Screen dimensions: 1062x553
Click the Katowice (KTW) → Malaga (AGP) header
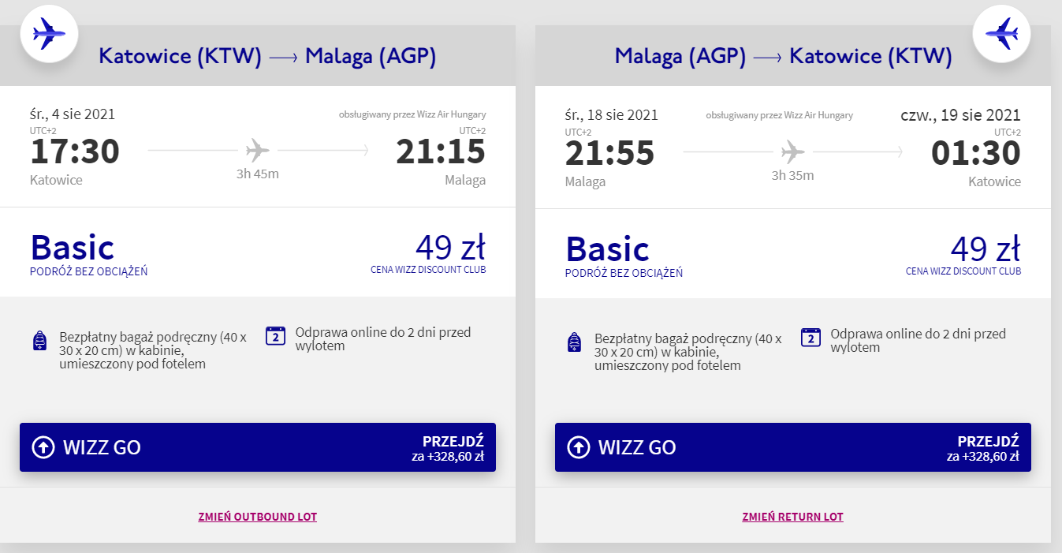click(x=267, y=56)
